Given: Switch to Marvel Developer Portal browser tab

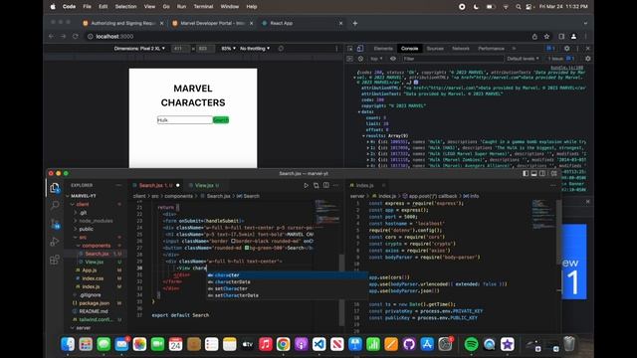Looking at the screenshot, I should [212, 24].
